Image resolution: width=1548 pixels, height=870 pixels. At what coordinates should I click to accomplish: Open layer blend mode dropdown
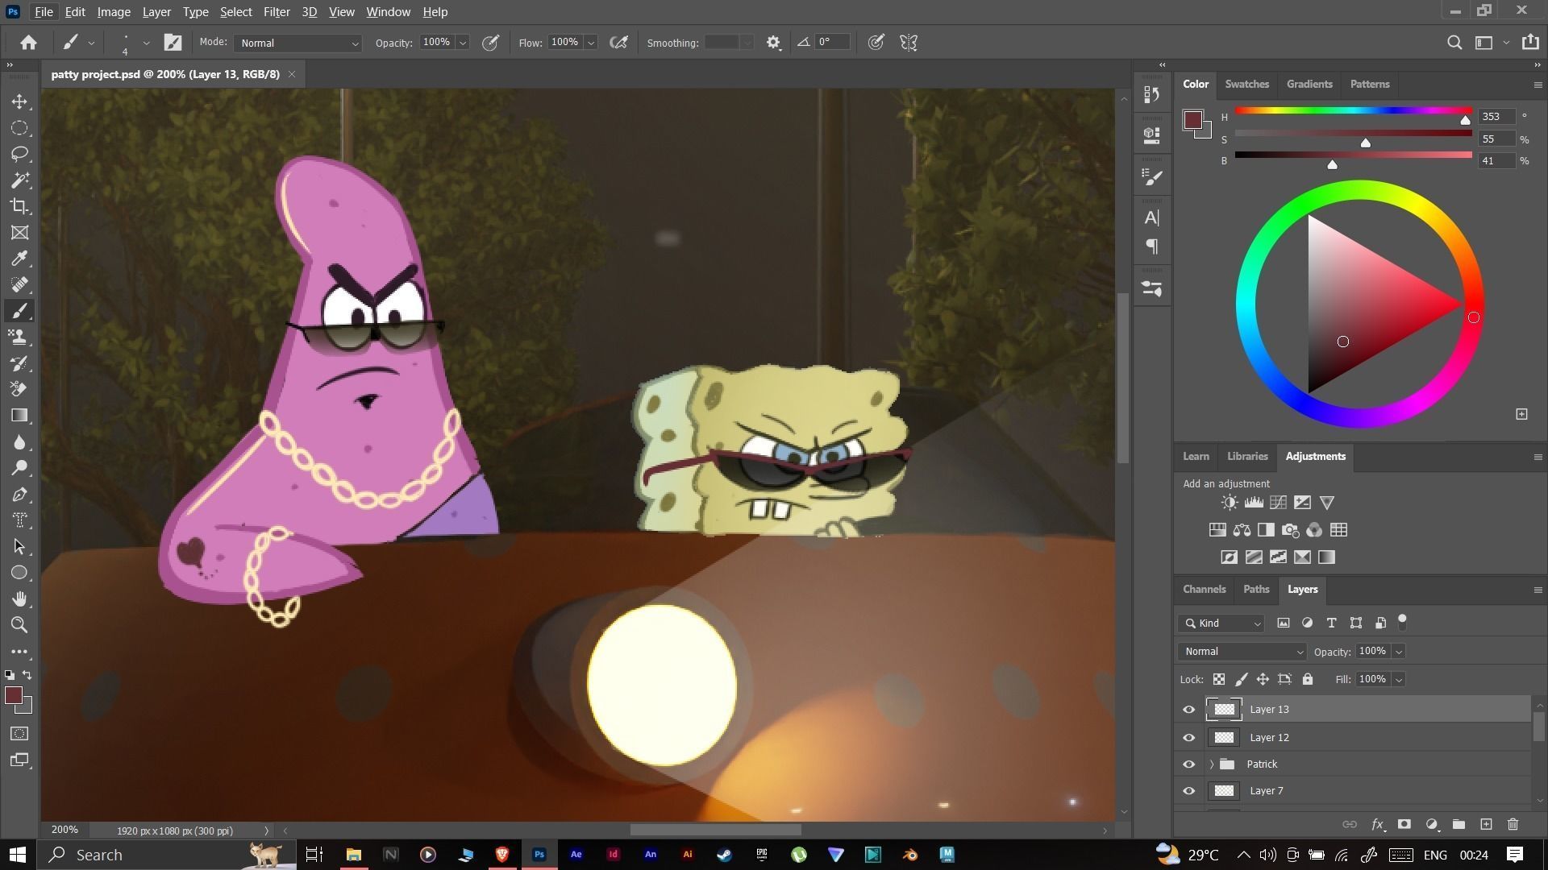tap(1242, 652)
